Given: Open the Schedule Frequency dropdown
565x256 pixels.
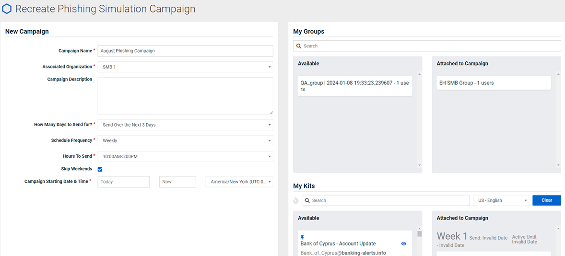Looking at the screenshot, I should tap(185, 141).
